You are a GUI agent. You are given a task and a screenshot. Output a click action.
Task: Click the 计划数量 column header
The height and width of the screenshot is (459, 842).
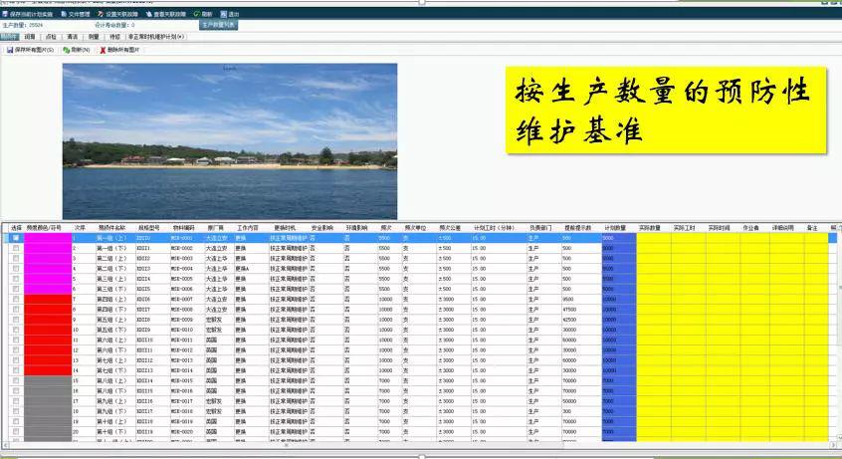(617, 228)
